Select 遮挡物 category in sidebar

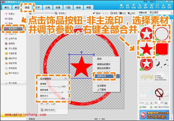coord(10,44)
